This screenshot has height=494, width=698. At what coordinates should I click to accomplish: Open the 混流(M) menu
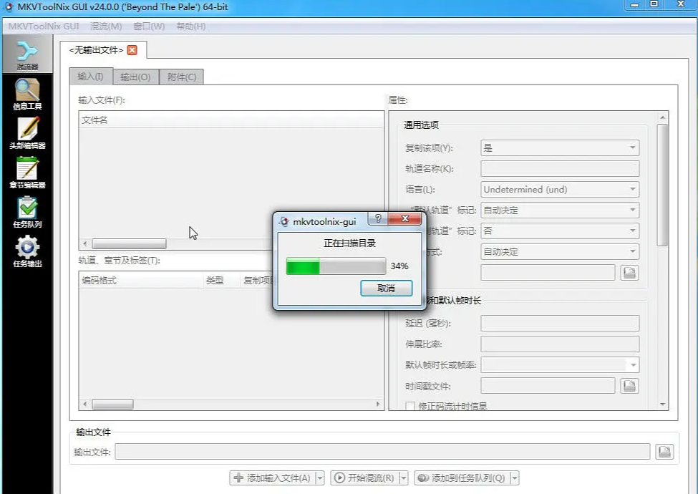(x=106, y=26)
